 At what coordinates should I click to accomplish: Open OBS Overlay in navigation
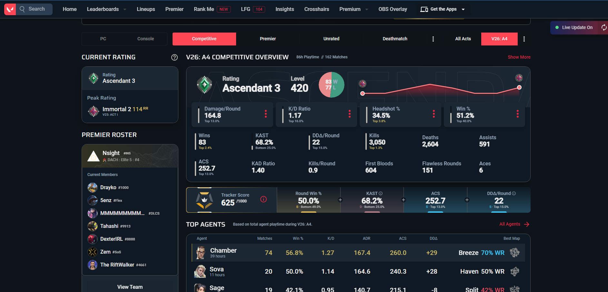point(393,9)
